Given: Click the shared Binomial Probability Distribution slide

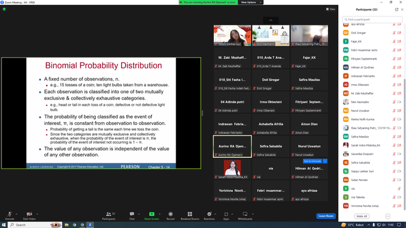Looking at the screenshot, I should click(x=101, y=113).
